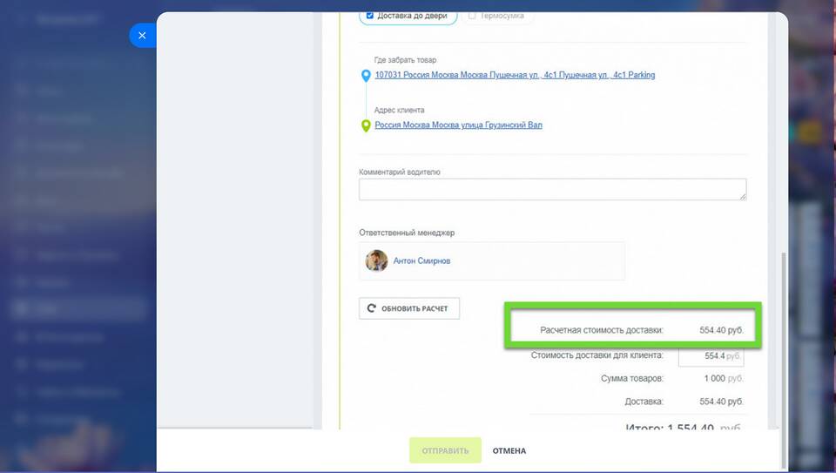Open the Антон Смирнов manager profile link

pos(421,260)
